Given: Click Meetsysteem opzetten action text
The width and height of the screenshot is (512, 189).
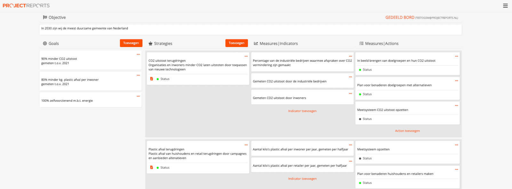Looking at the screenshot, I should click(373, 149).
